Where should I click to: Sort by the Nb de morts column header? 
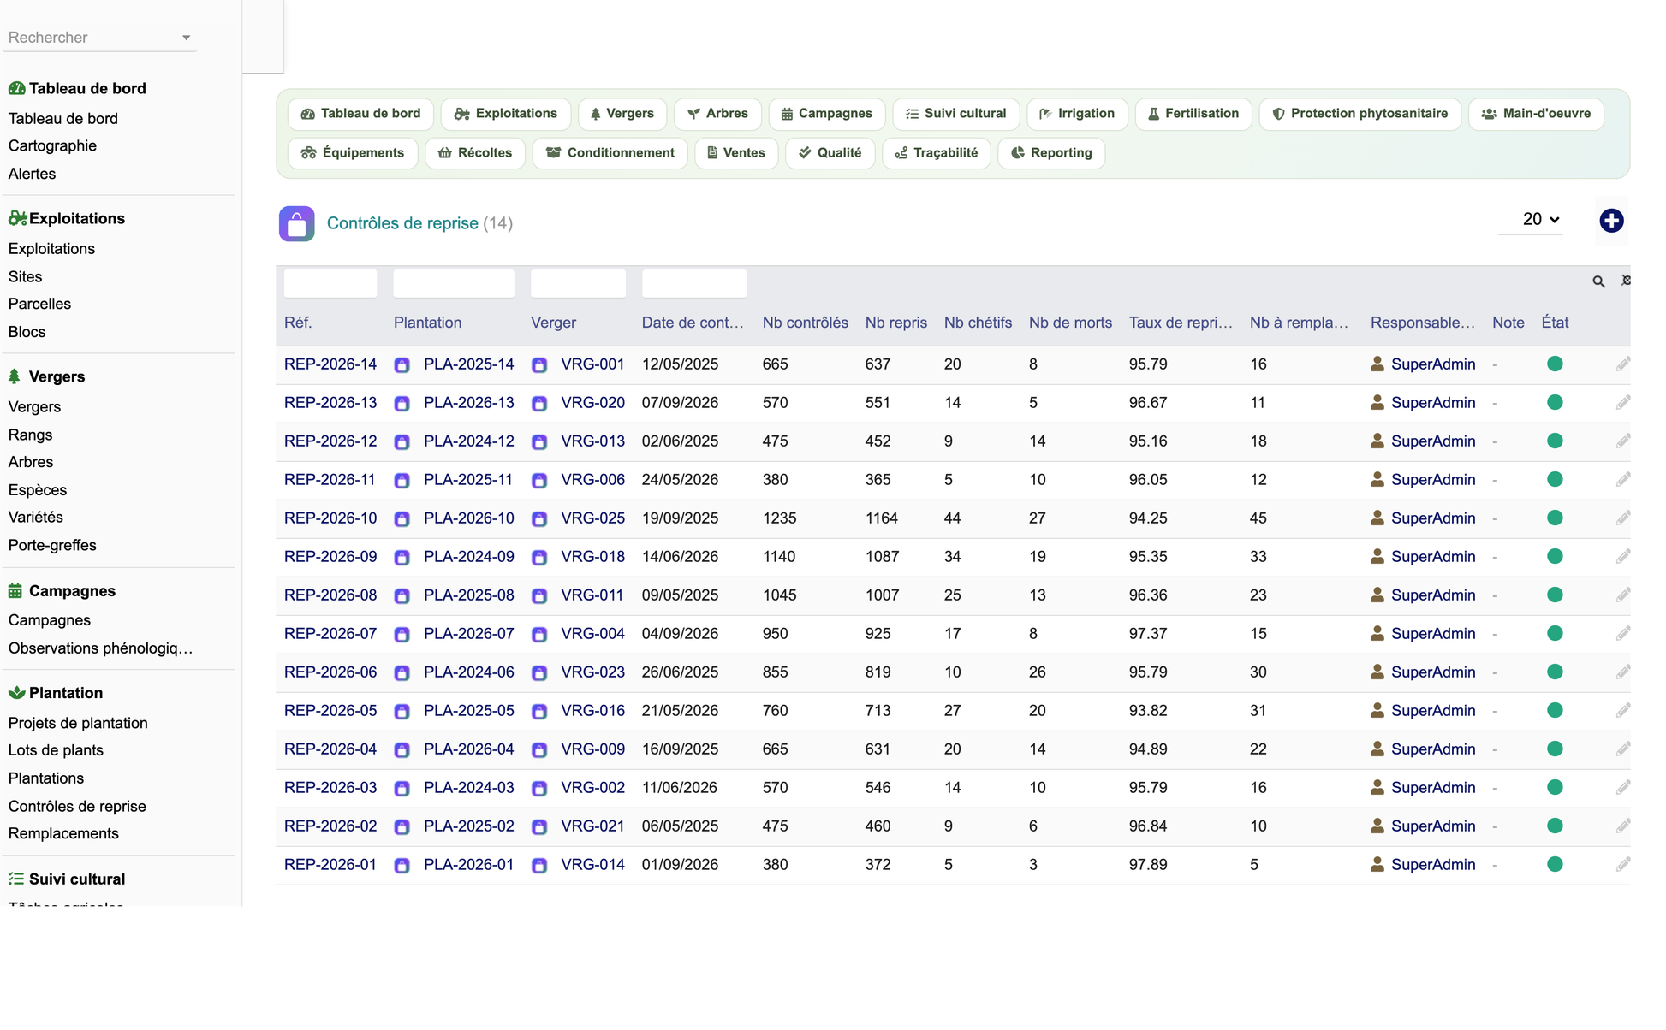[1070, 323]
